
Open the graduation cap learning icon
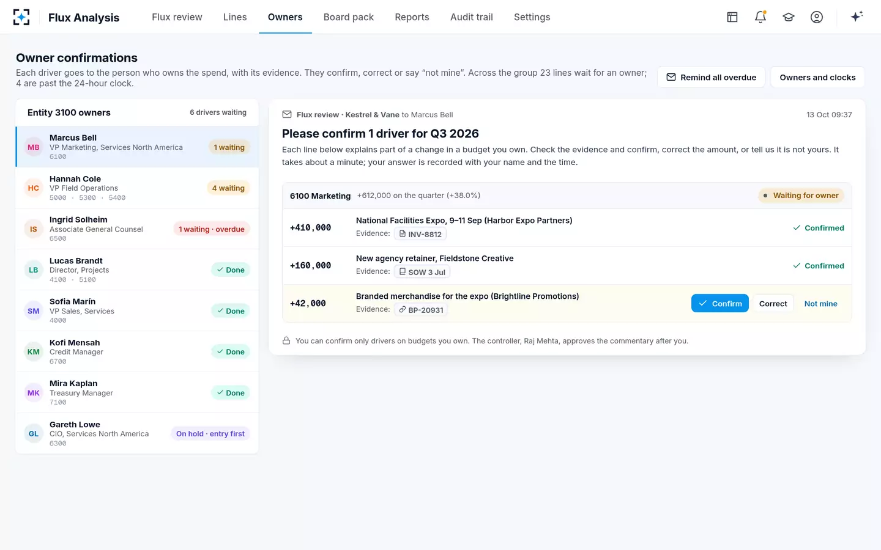tap(789, 17)
